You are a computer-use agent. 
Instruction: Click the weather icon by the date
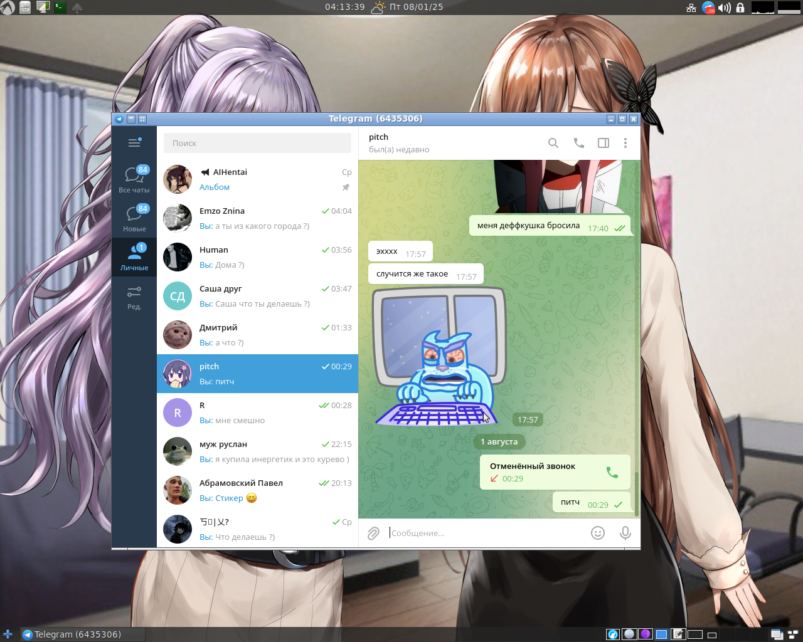tap(378, 8)
